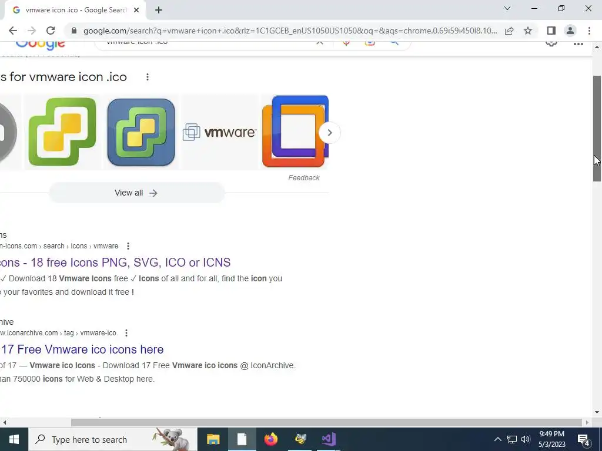The width and height of the screenshot is (602, 451).
Task: Bookmark this page with the star icon
Action: click(x=528, y=31)
